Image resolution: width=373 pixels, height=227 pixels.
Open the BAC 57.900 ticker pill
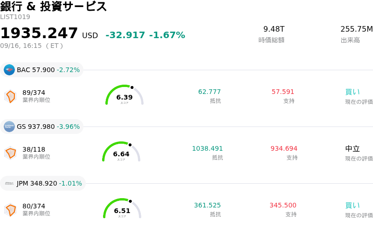41,70
